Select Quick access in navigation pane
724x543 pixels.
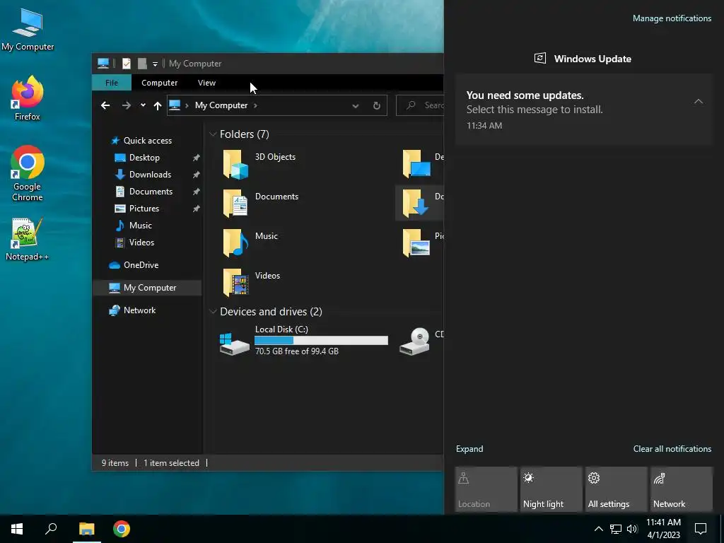(x=141, y=141)
